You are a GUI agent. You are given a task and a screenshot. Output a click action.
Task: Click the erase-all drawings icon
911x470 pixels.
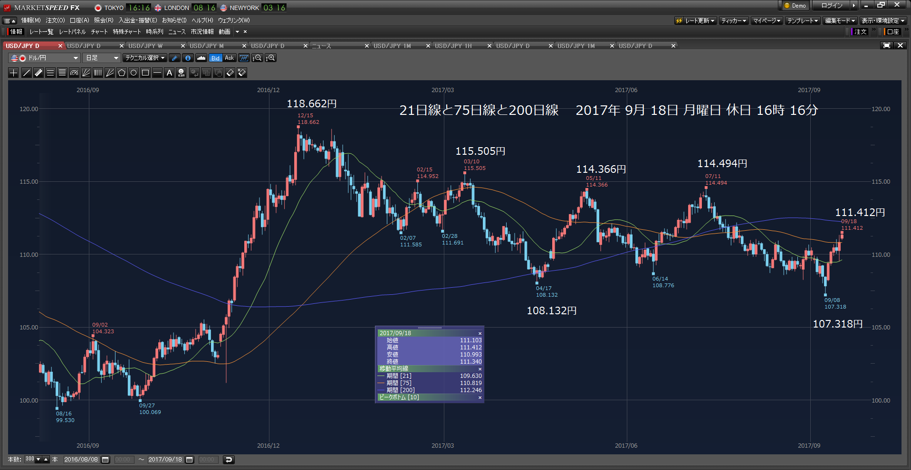pyautogui.click(x=242, y=73)
